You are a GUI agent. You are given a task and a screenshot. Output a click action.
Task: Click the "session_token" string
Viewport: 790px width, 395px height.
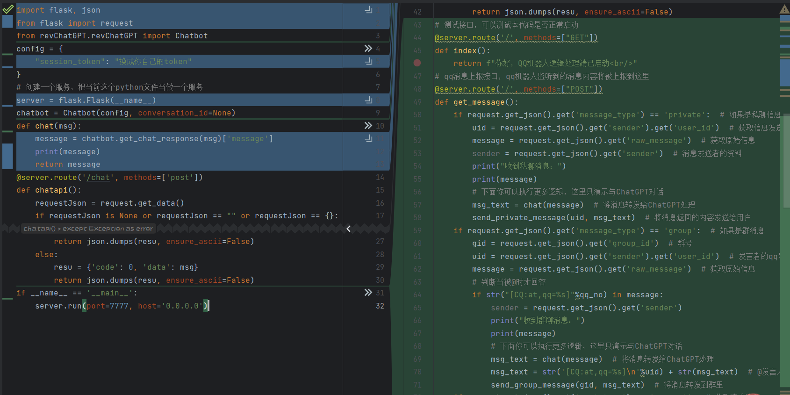[70, 62]
